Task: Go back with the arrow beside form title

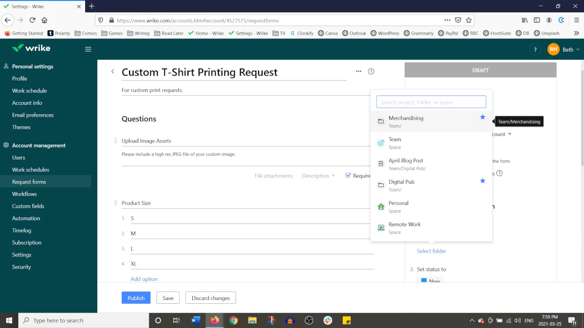Action: (x=113, y=72)
